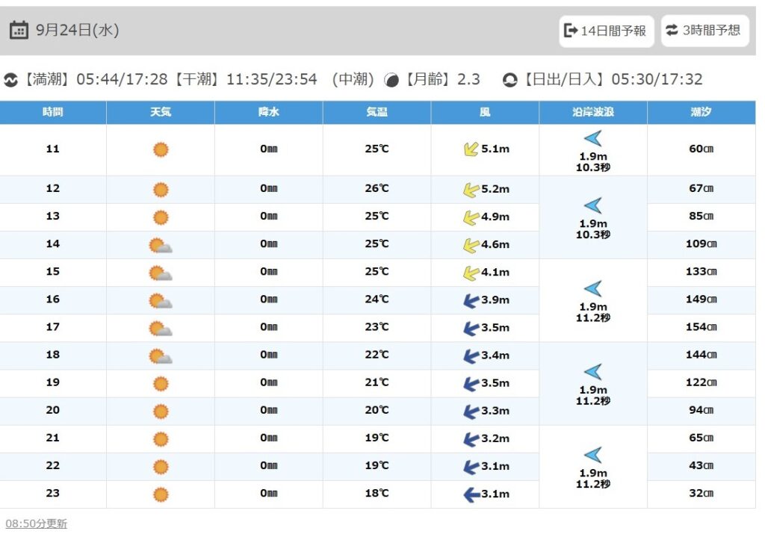Click the 時間 column header
The image size is (765, 537).
tap(53, 112)
